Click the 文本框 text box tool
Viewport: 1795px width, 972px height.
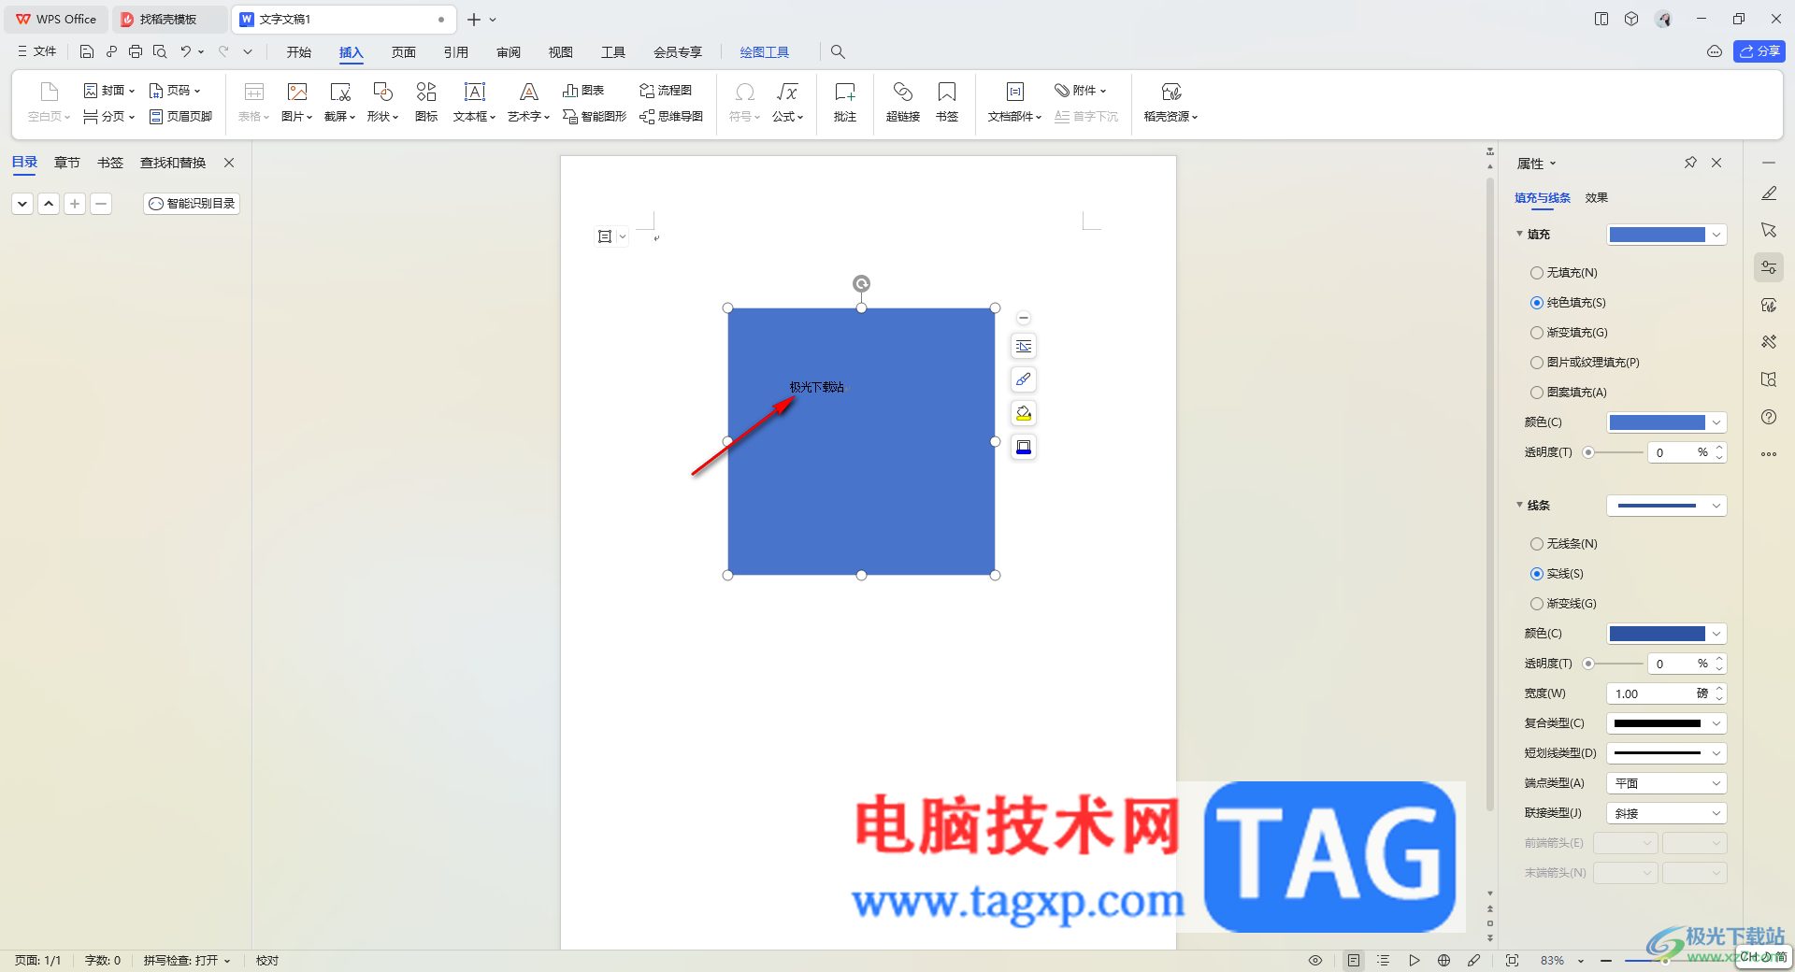474,103
